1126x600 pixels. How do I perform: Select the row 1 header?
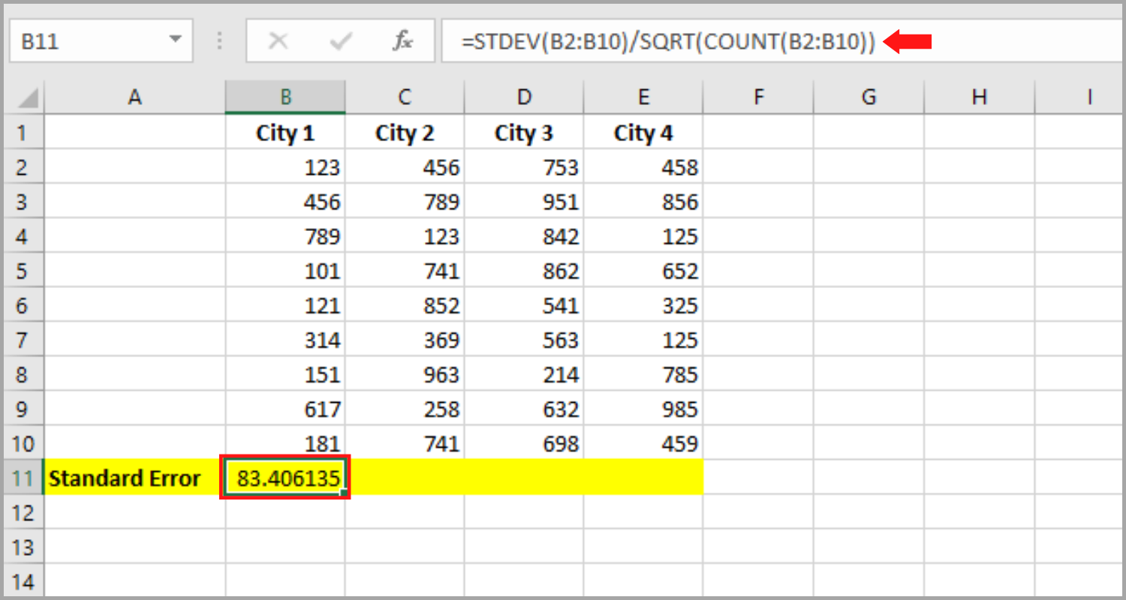tap(23, 133)
